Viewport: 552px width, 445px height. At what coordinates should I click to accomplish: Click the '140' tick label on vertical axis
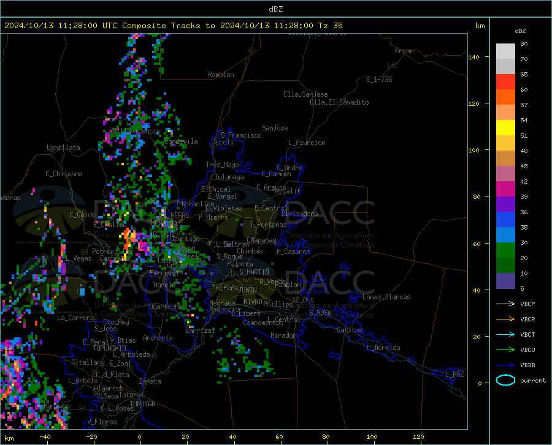coord(473,57)
